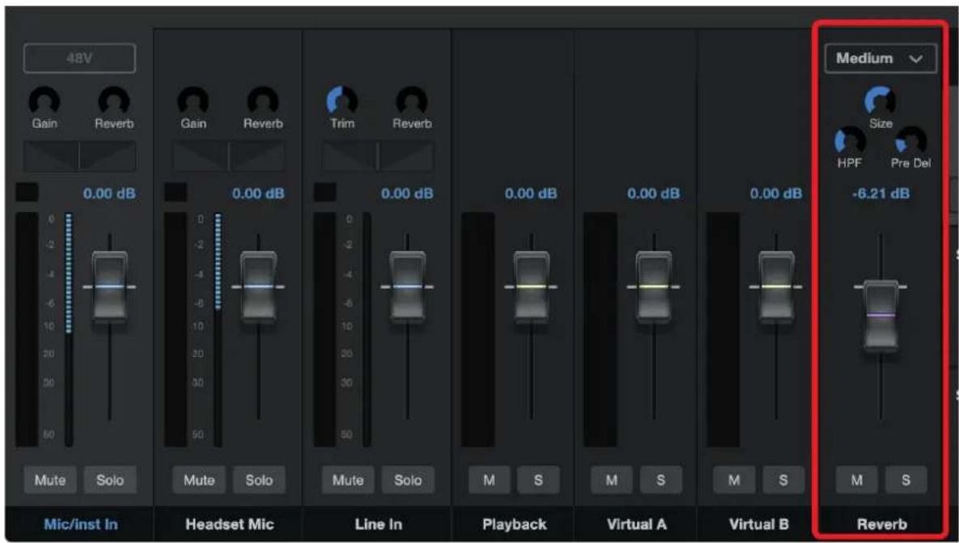Adjust the Headset Mic Gain knob
Screen dimensions: 959x543
point(193,100)
